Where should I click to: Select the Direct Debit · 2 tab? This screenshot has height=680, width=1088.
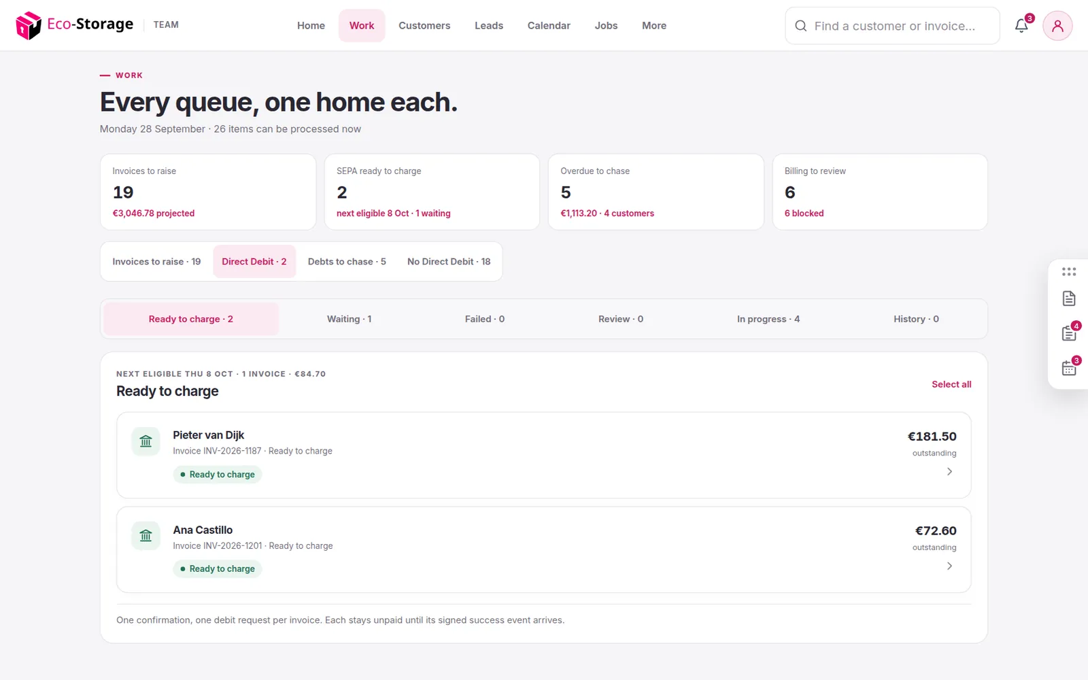tap(254, 262)
